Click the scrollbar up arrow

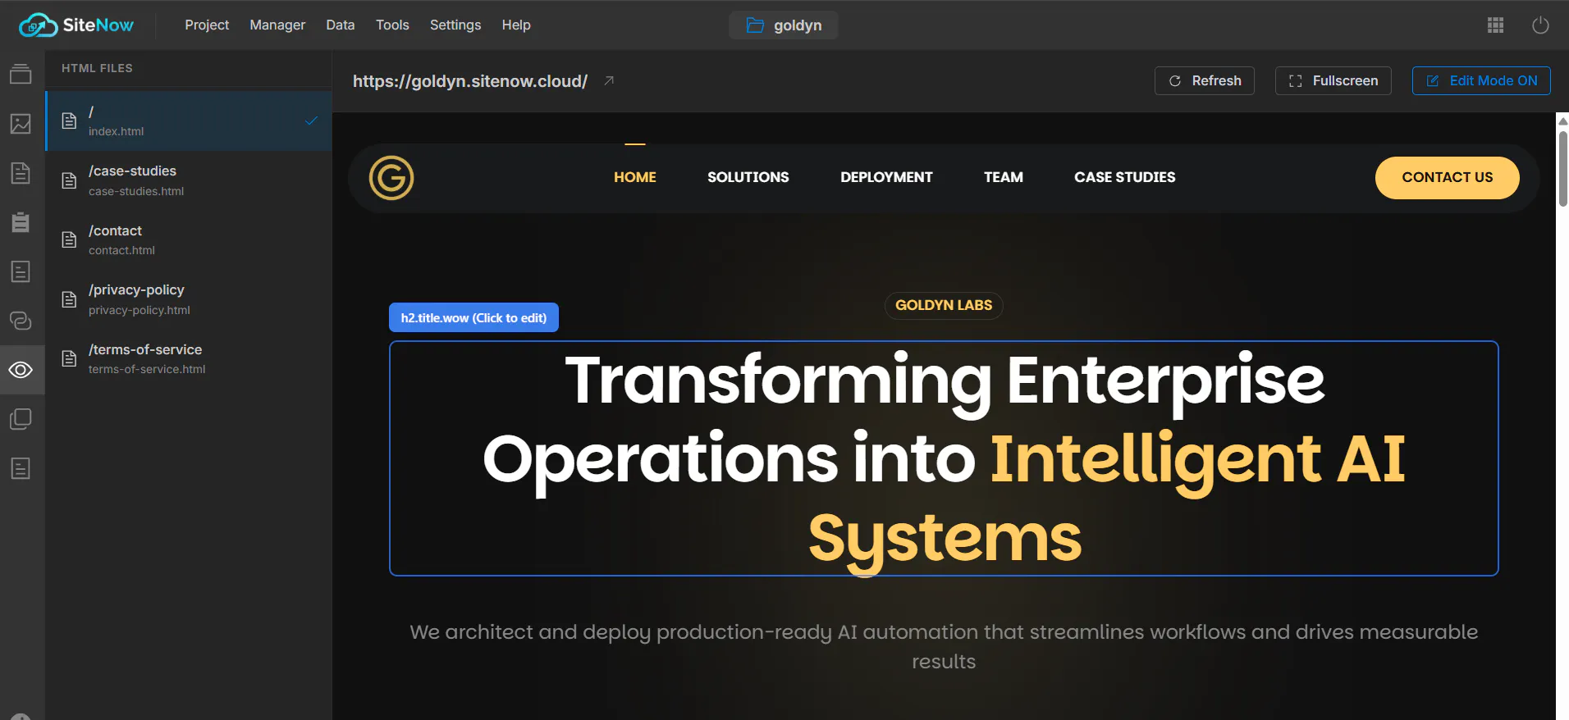1562,121
